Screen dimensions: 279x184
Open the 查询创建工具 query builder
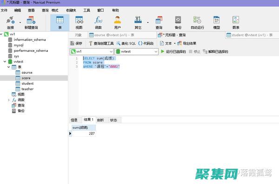coord(101,43)
